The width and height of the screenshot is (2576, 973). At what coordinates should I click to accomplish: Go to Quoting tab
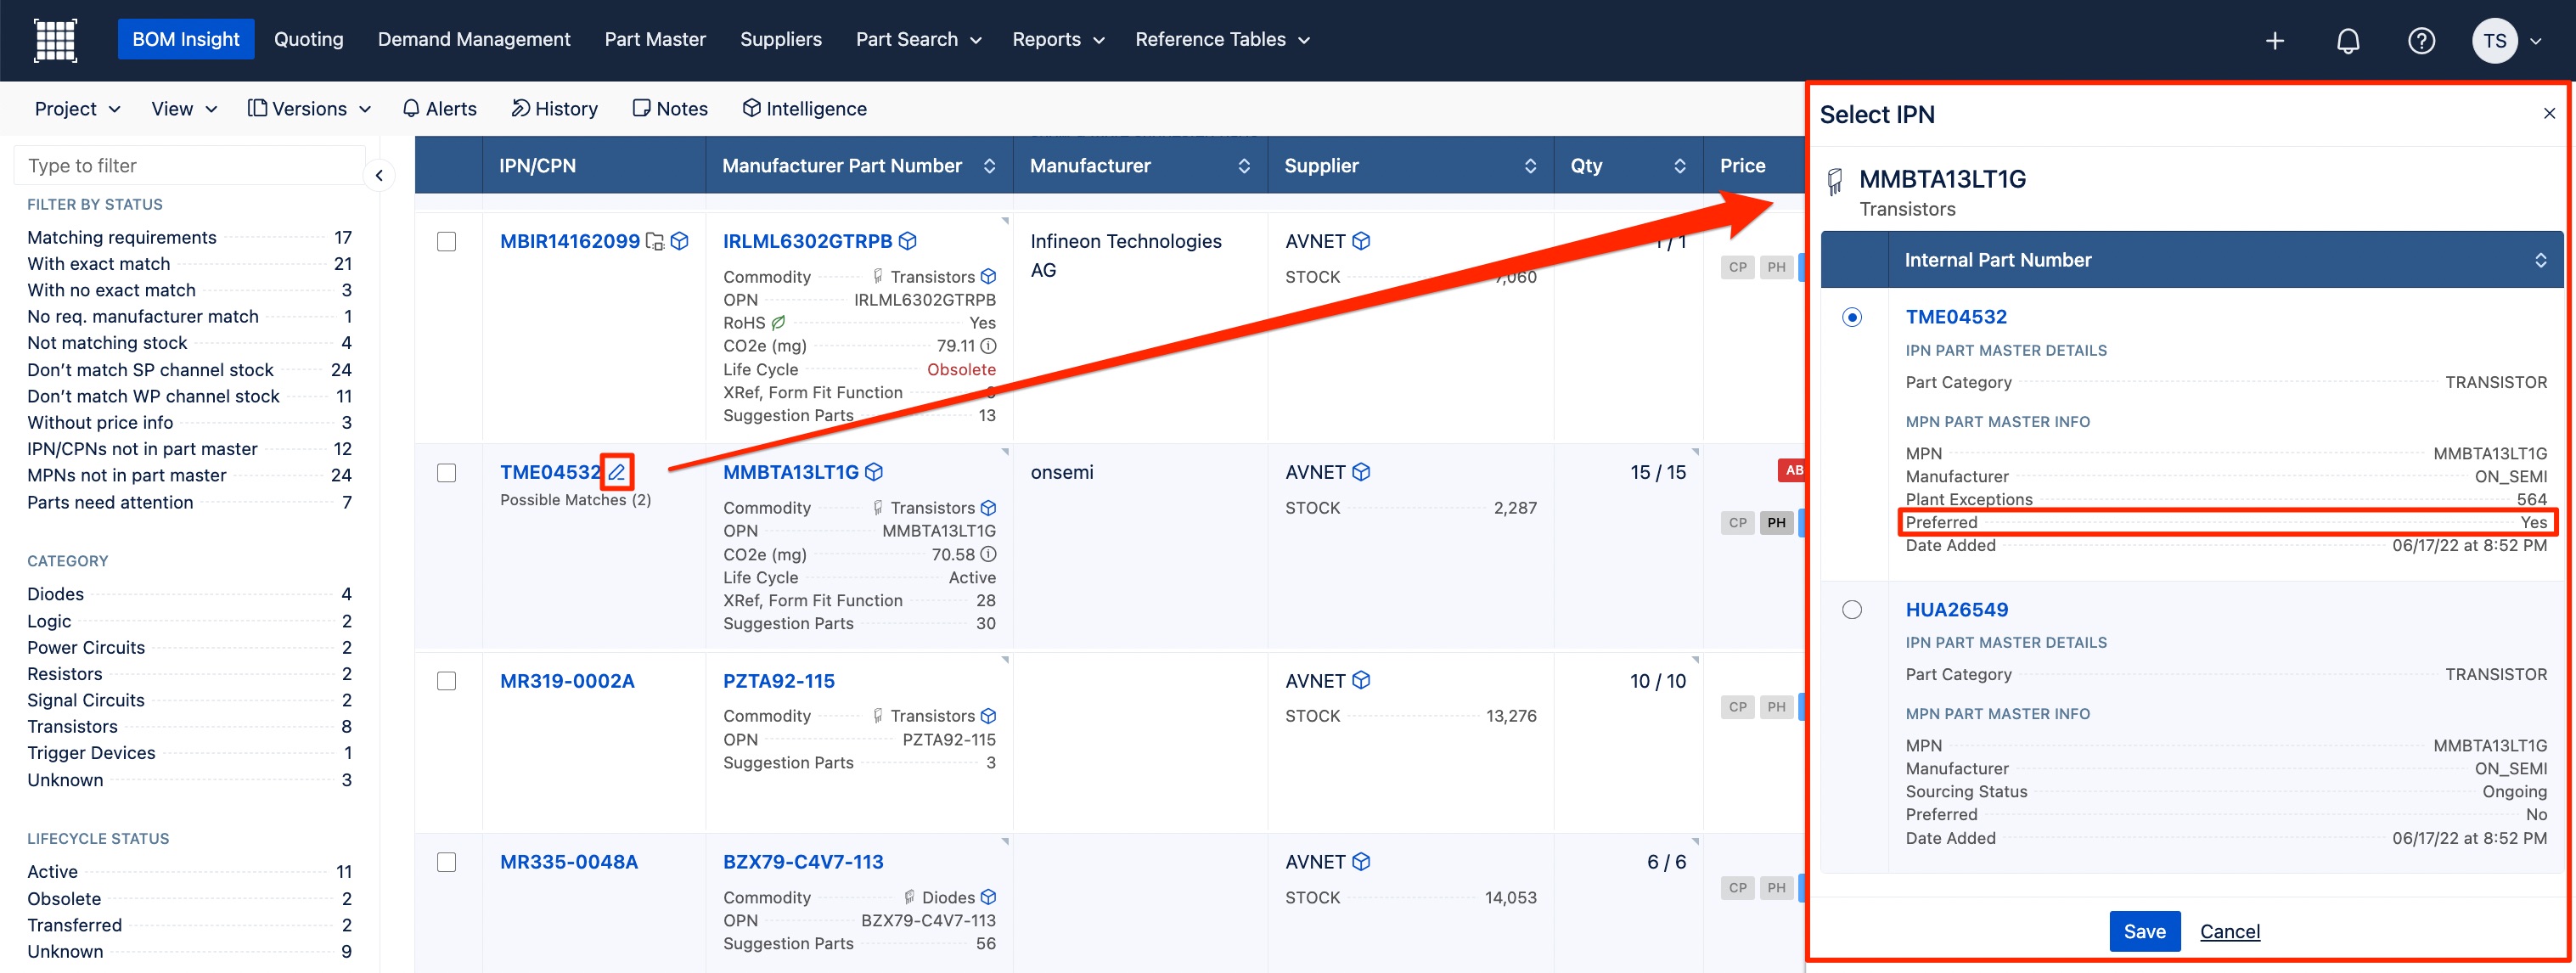coord(308,40)
